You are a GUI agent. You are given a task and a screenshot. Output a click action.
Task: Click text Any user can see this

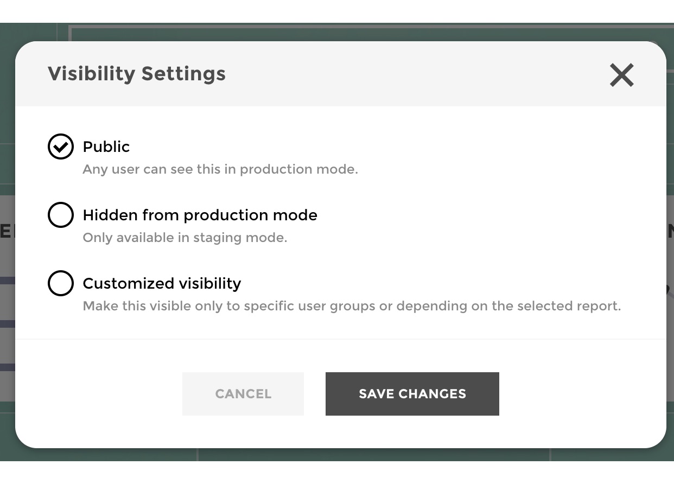click(220, 169)
